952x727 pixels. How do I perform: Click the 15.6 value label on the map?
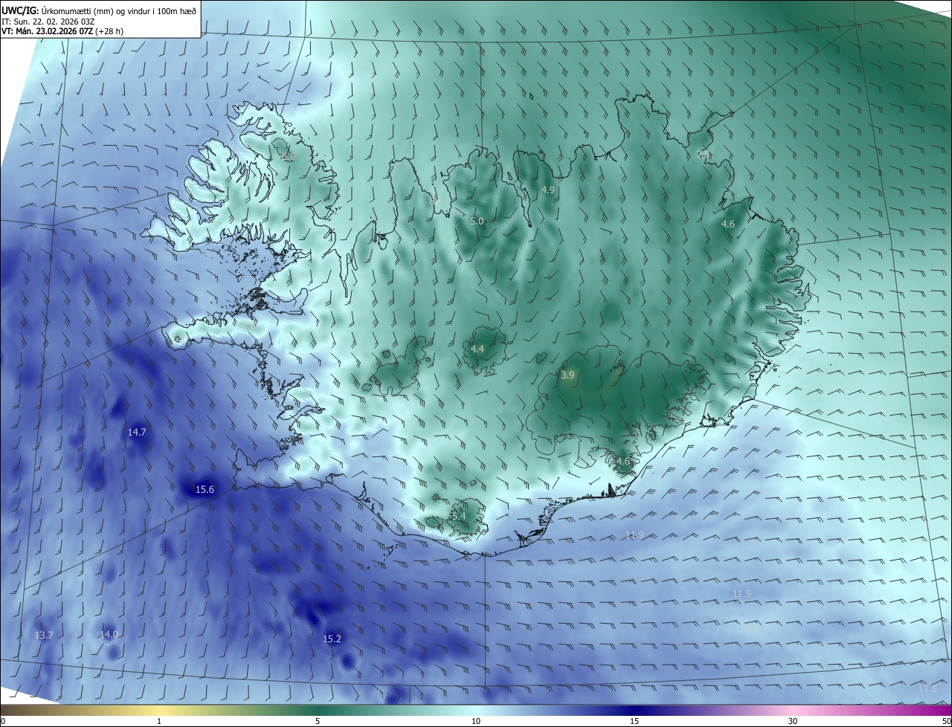pyautogui.click(x=205, y=489)
